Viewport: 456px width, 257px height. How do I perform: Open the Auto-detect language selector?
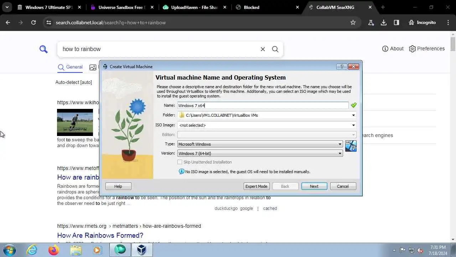pos(74,82)
